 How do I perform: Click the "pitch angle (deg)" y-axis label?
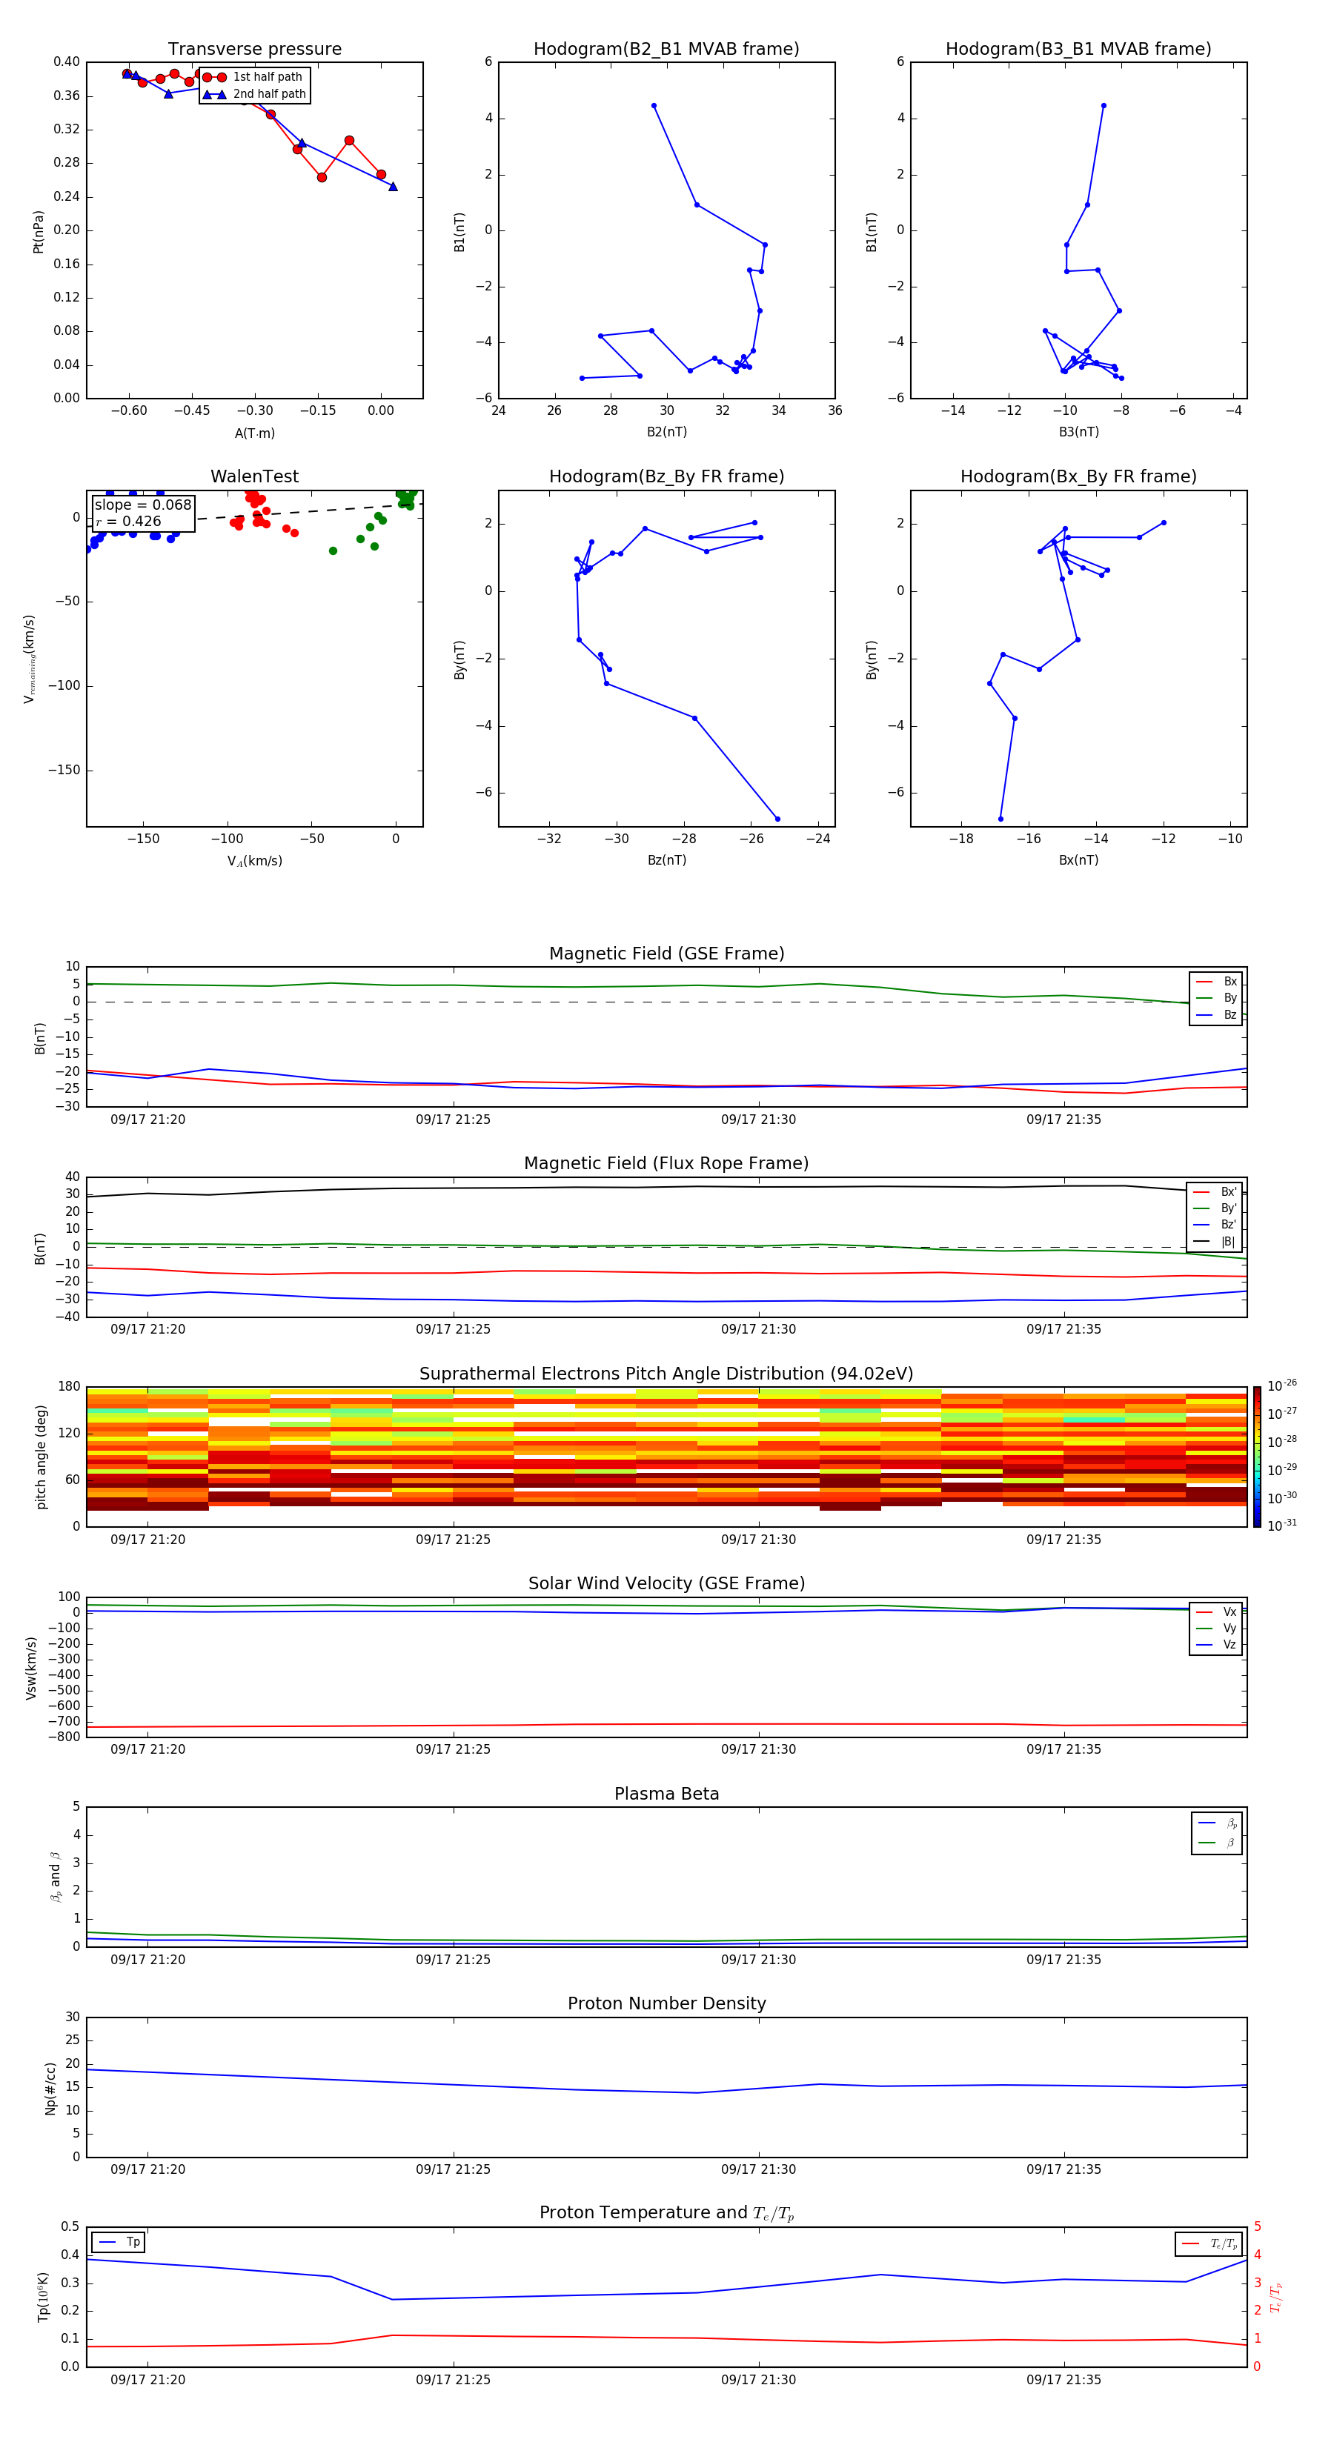pyautogui.click(x=41, y=1457)
